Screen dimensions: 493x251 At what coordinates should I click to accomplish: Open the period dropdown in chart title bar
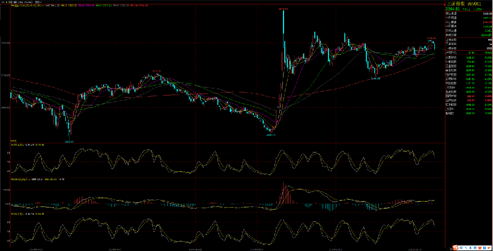pyautogui.click(x=37, y=2)
